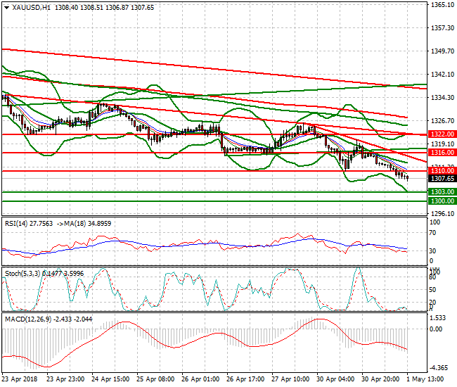Click the 1357.30 price scale value
457x387 pixels.
(x=442, y=27)
